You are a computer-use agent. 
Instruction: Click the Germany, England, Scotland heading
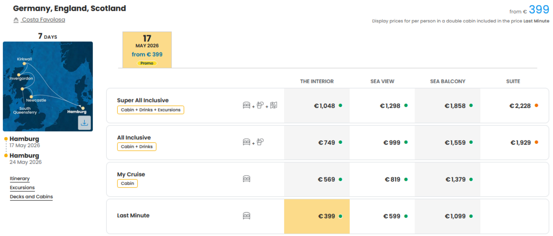69,8
